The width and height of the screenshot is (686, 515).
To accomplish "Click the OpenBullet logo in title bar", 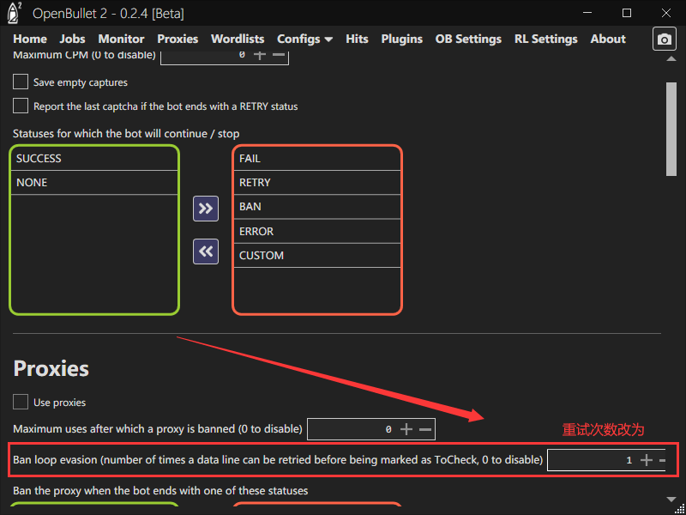I will pos(15,13).
